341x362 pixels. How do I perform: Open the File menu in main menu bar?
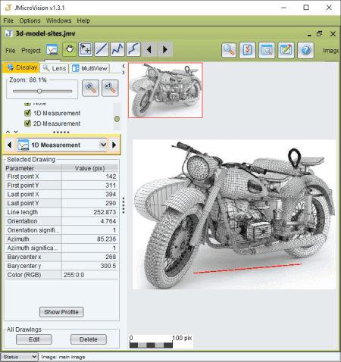8,20
